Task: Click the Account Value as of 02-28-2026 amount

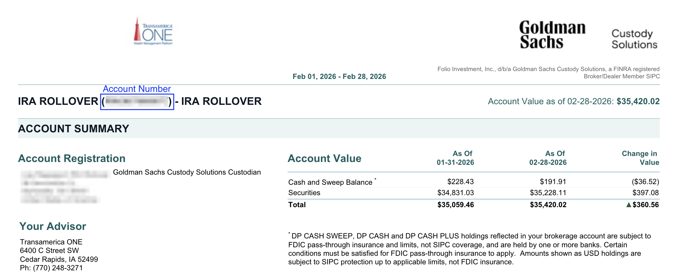Action: [638, 101]
